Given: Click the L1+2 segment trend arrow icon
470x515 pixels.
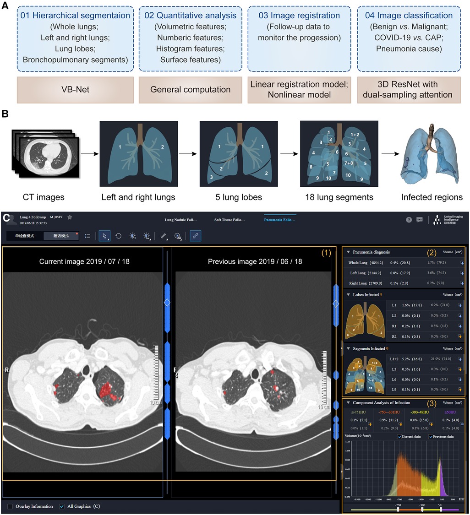Looking at the screenshot, I should tap(460, 359).
